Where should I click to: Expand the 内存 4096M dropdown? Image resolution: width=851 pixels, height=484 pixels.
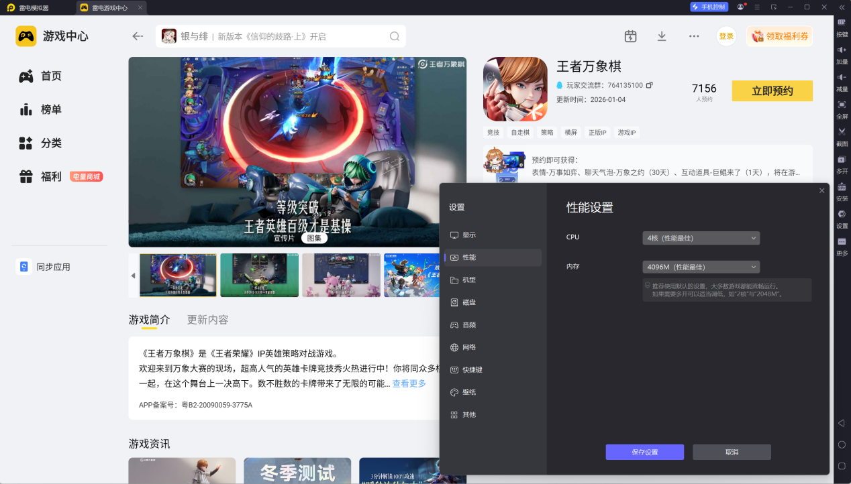pos(701,267)
